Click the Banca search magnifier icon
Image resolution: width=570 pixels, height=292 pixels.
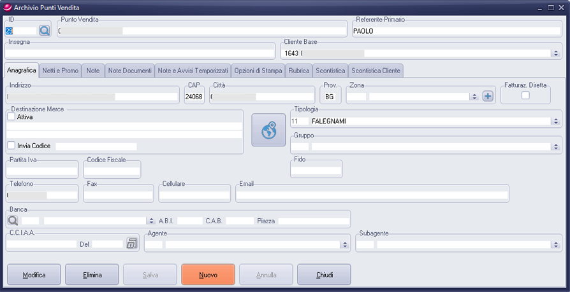[x=13, y=220]
